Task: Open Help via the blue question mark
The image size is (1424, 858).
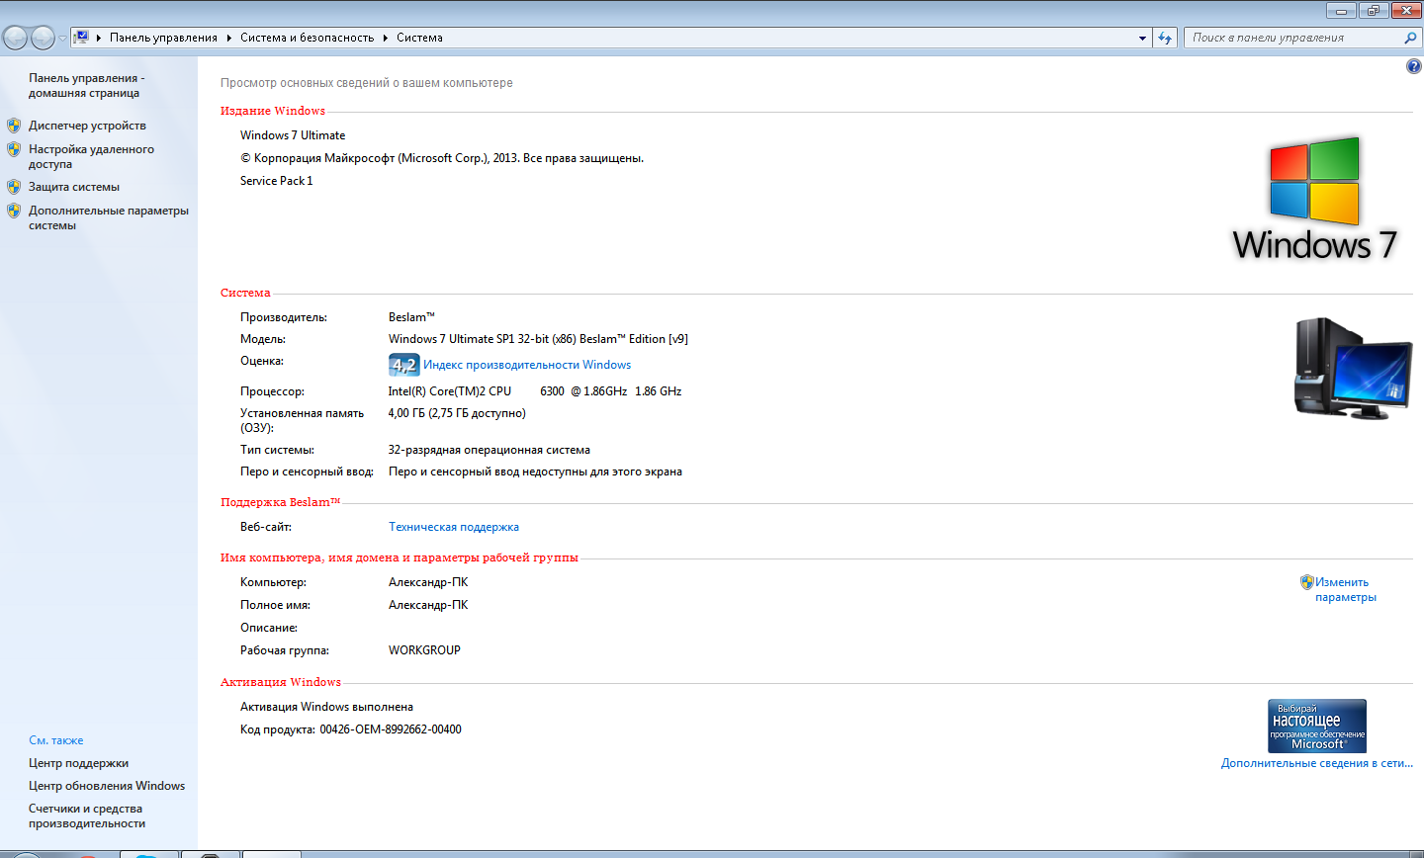Action: pos(1413,66)
